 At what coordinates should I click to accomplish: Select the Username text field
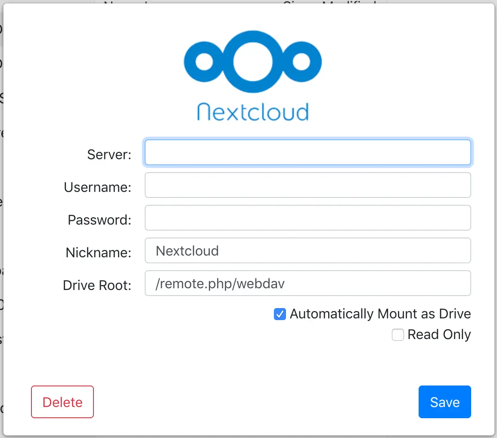coord(307,185)
